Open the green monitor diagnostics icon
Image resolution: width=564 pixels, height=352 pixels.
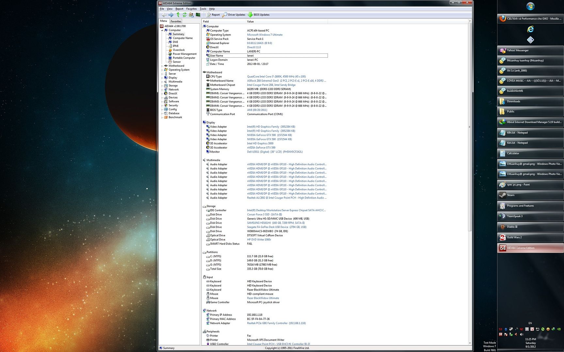(198, 15)
